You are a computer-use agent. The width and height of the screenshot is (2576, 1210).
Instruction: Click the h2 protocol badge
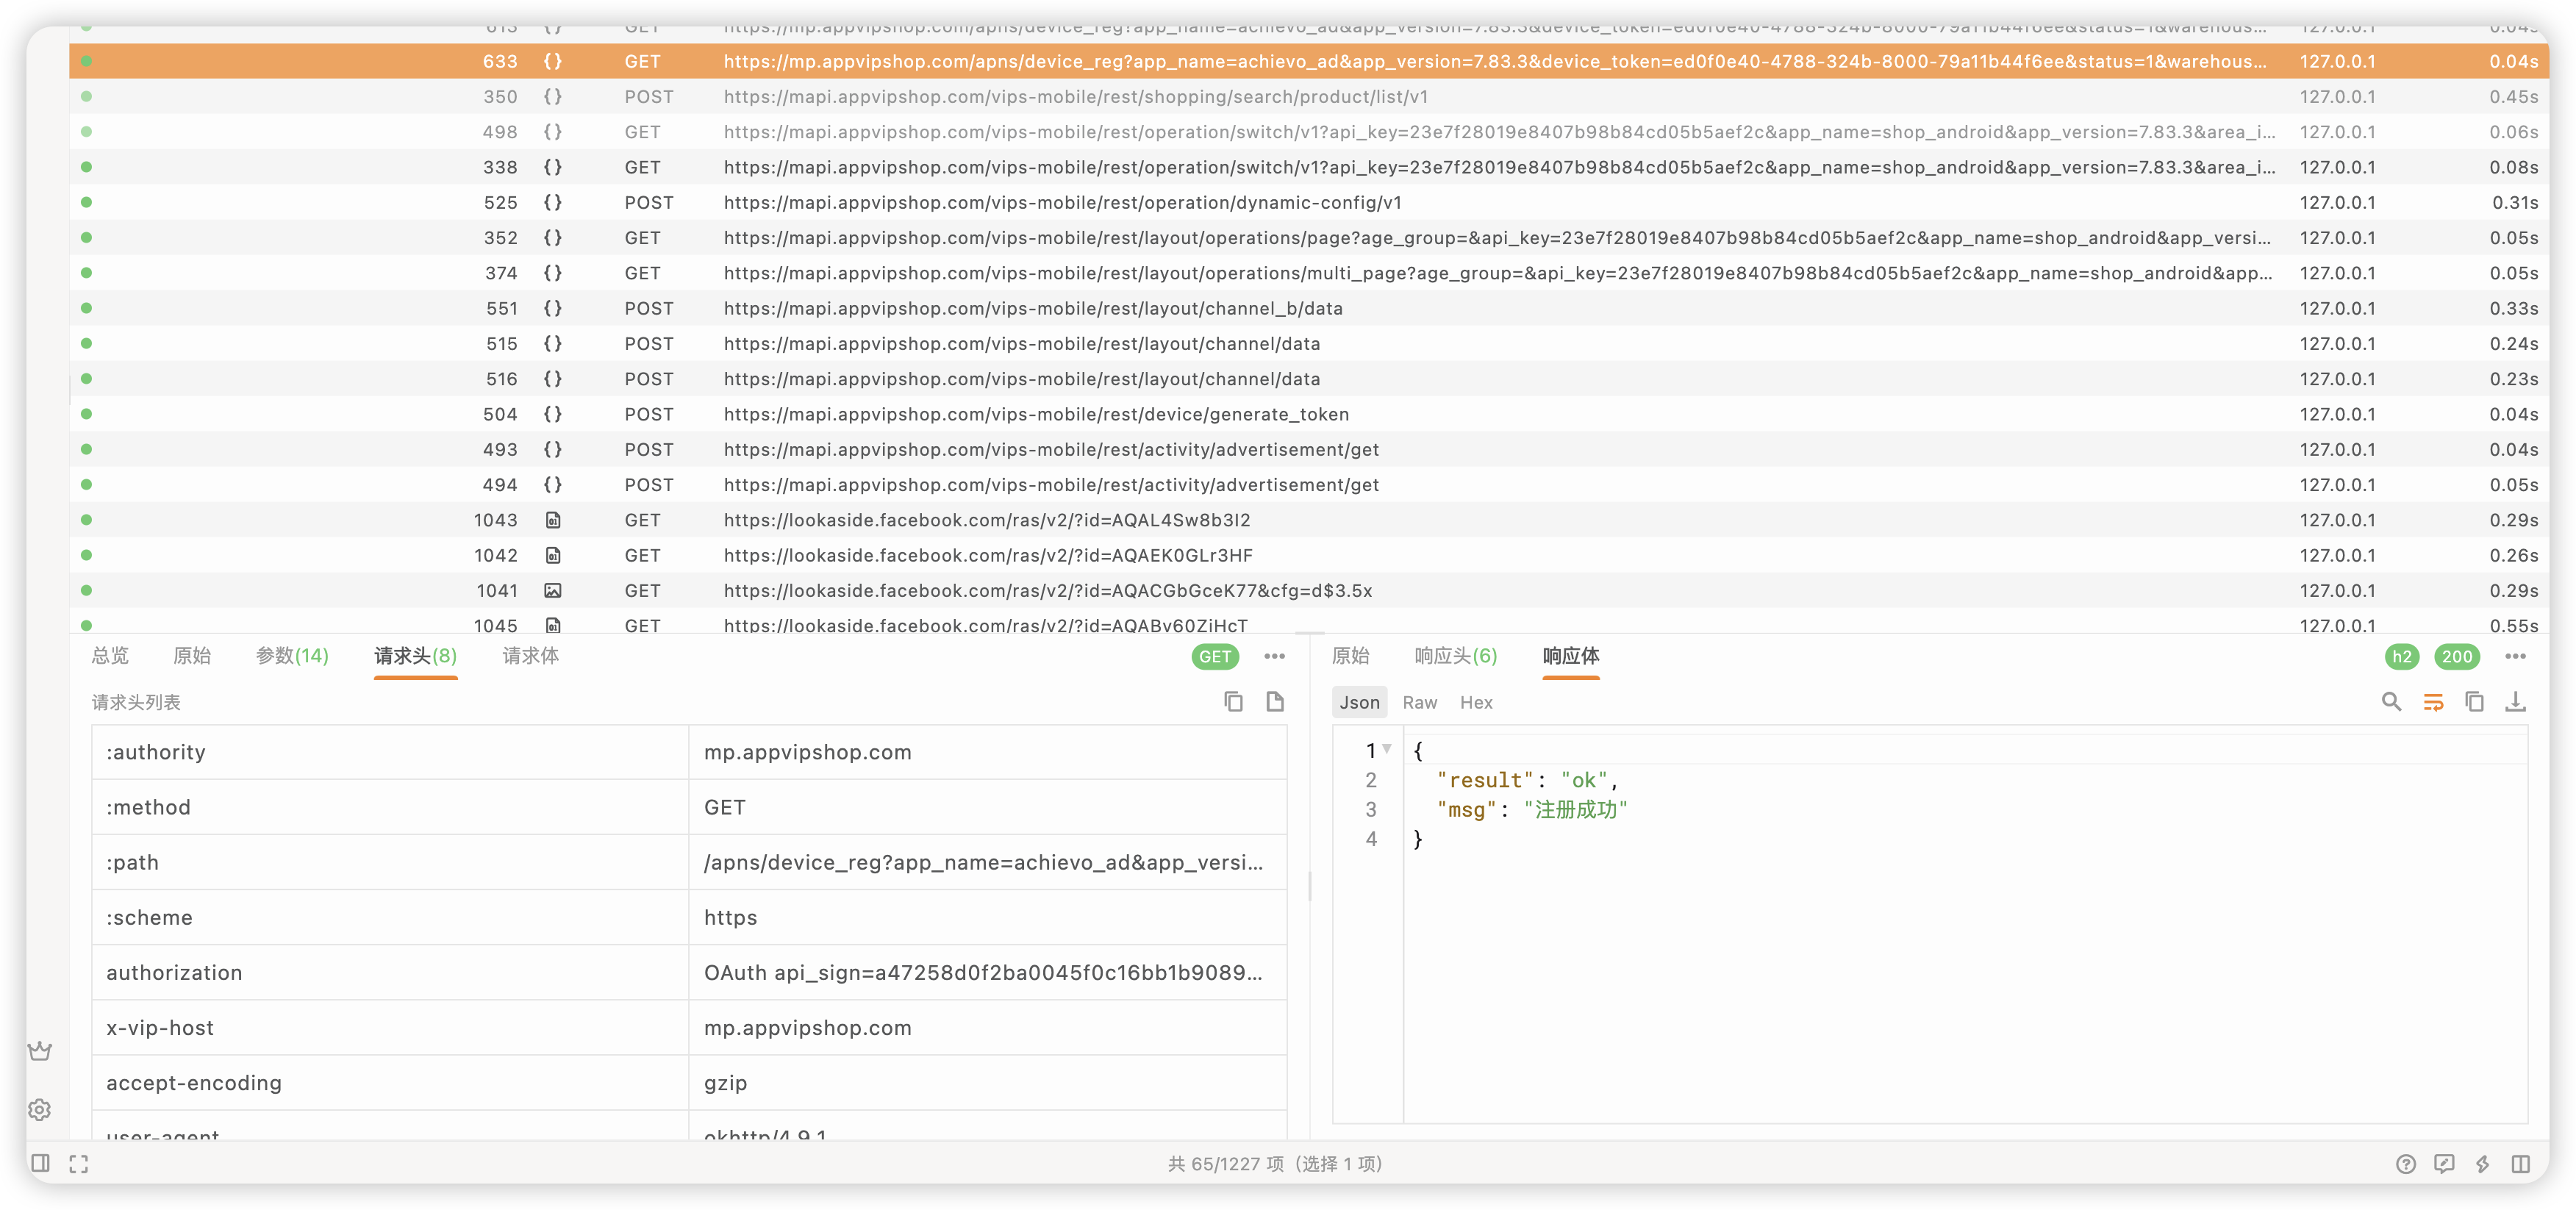click(2402, 656)
